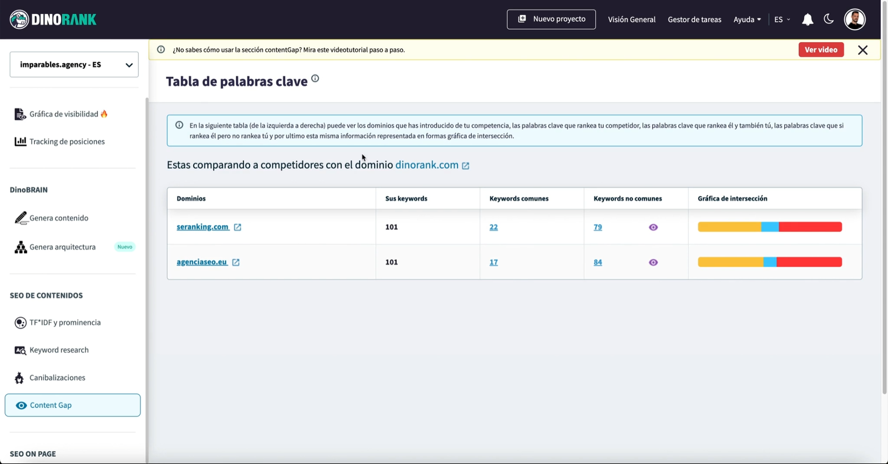Click the agenciaseo.eu domain link
The image size is (888, 464).
pyautogui.click(x=202, y=262)
